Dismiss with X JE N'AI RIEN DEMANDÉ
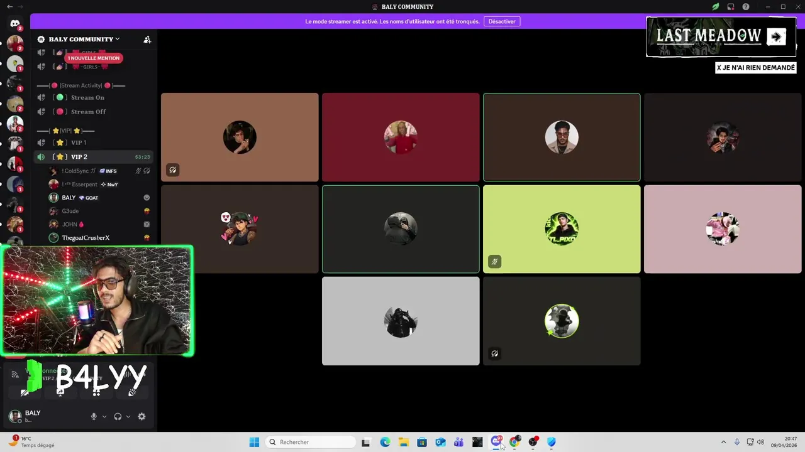The image size is (805, 452). (756, 68)
